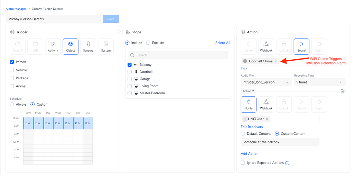Collapse the Scope panel using its chevron
Image resolution: width=354 pixels, height=177 pixels.
pos(235,32)
